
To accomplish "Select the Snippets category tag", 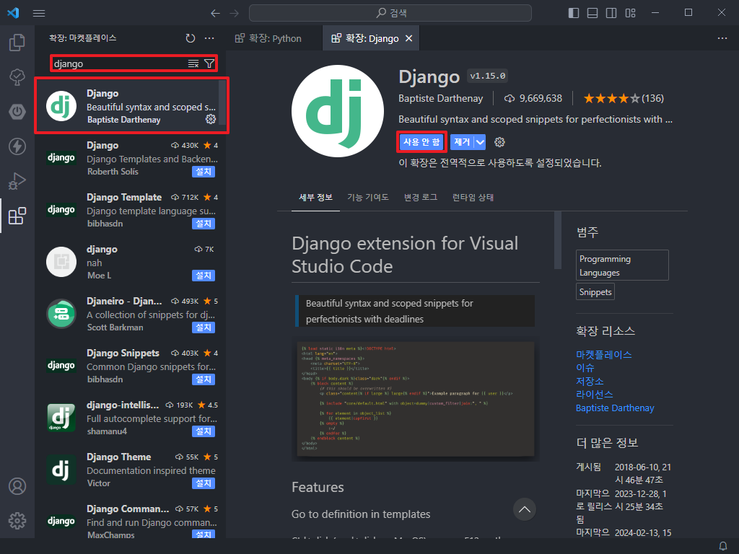I will 595,292.
